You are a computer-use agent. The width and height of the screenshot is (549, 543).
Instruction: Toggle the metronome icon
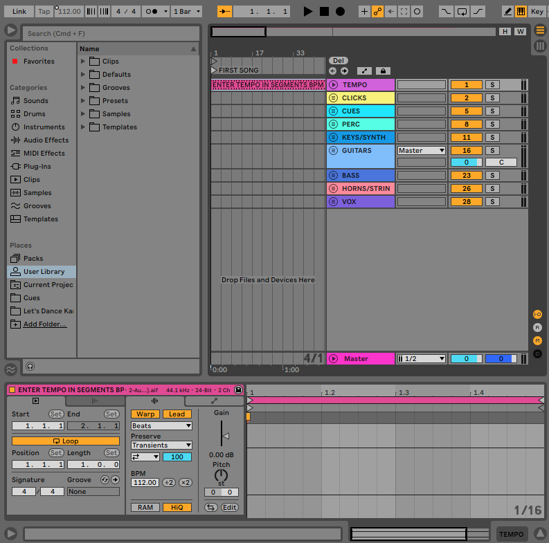coord(152,12)
